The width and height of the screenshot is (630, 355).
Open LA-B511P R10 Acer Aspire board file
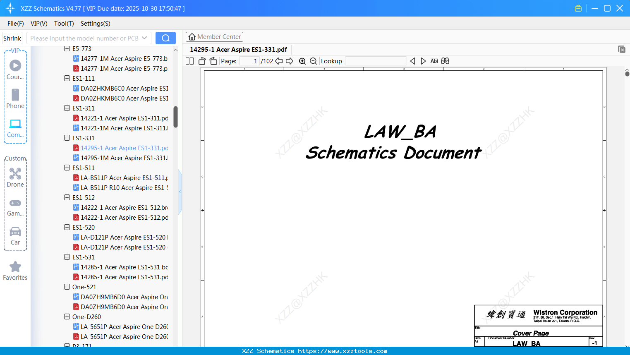pyautogui.click(x=120, y=188)
